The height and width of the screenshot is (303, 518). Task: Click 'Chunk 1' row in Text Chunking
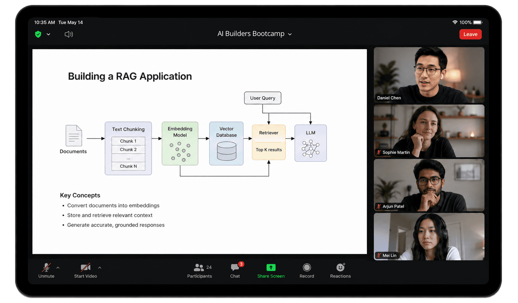coord(128,141)
